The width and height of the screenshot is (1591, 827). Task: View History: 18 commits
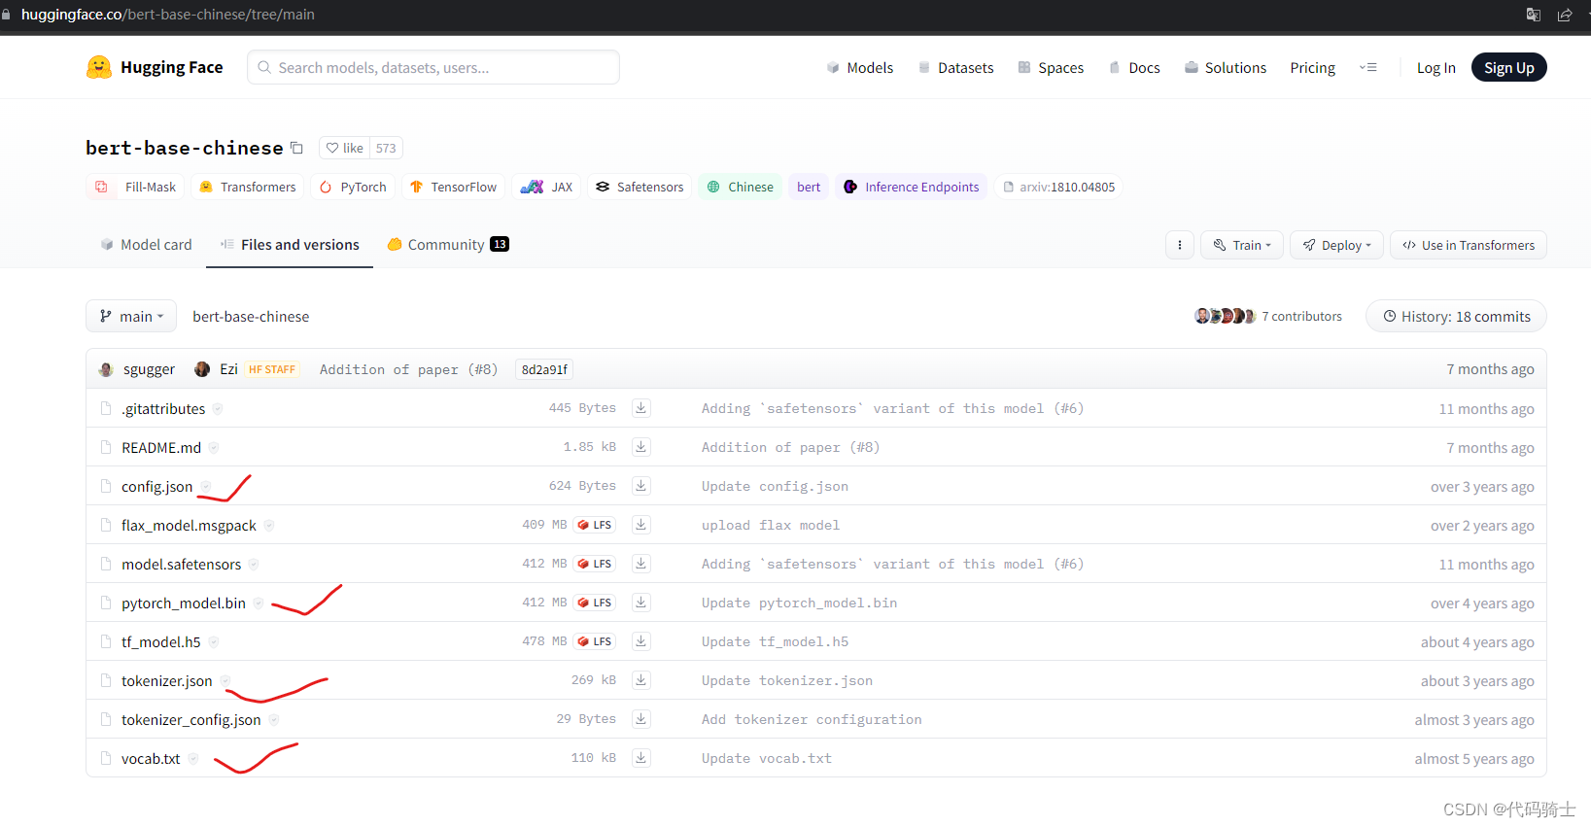coord(1456,316)
